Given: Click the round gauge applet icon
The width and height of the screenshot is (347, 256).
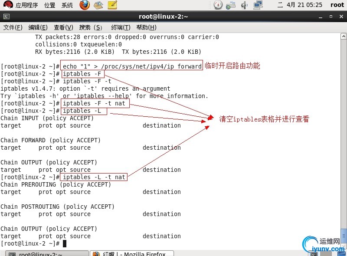Looking at the screenshot, I should pos(218,5).
